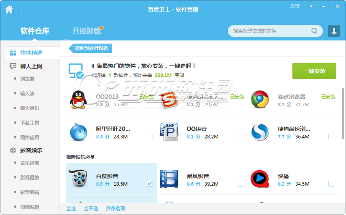
Task: Go to the home page icon
Action: [9, 10]
